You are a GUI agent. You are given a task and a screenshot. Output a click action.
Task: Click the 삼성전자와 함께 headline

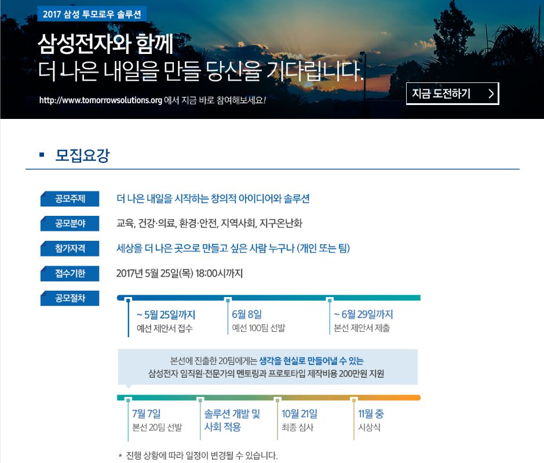coord(105,44)
